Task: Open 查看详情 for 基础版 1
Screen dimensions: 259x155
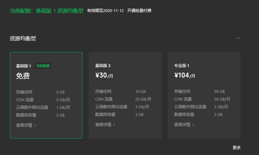Action: pyautogui.click(x=26, y=125)
